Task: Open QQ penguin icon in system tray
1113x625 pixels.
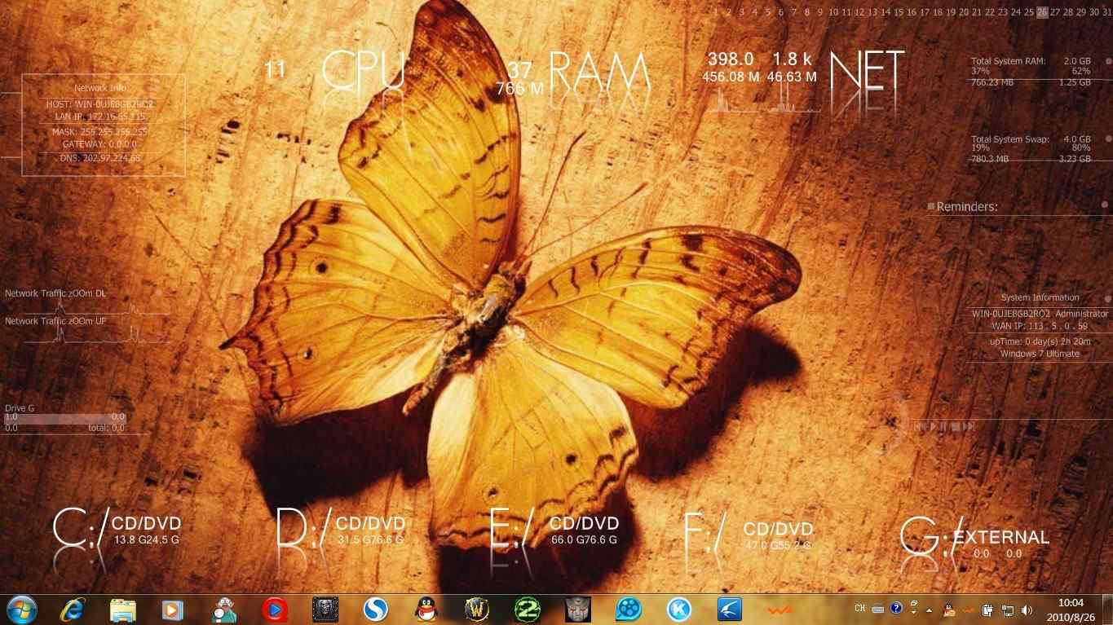Action: pos(949,609)
